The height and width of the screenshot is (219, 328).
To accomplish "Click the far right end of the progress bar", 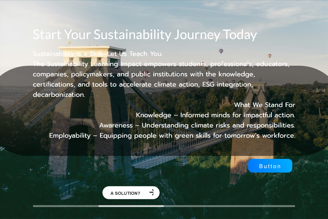I will tap(294, 206).
